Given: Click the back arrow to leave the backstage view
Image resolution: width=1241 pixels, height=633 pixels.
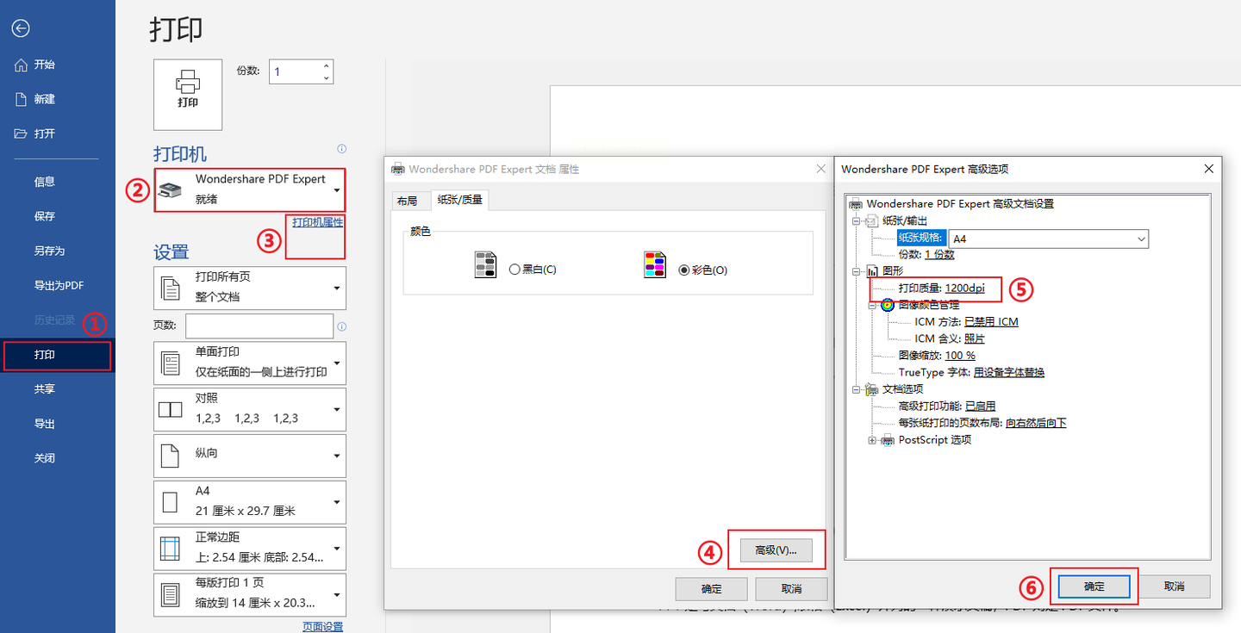Looking at the screenshot, I should [x=21, y=28].
